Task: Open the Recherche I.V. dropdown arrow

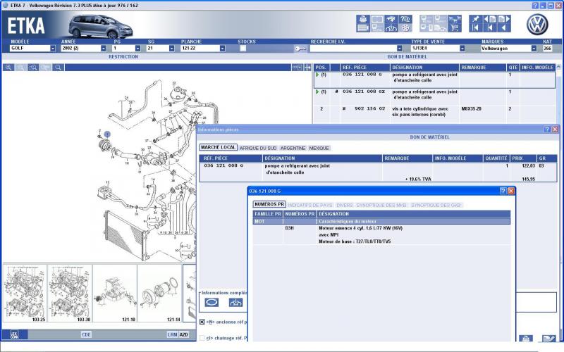Action: click(399, 49)
